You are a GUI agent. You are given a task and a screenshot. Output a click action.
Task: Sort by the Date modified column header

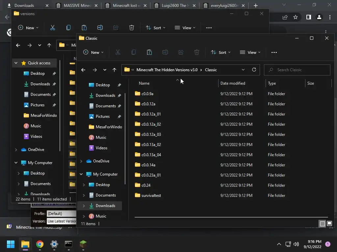pos(233,83)
